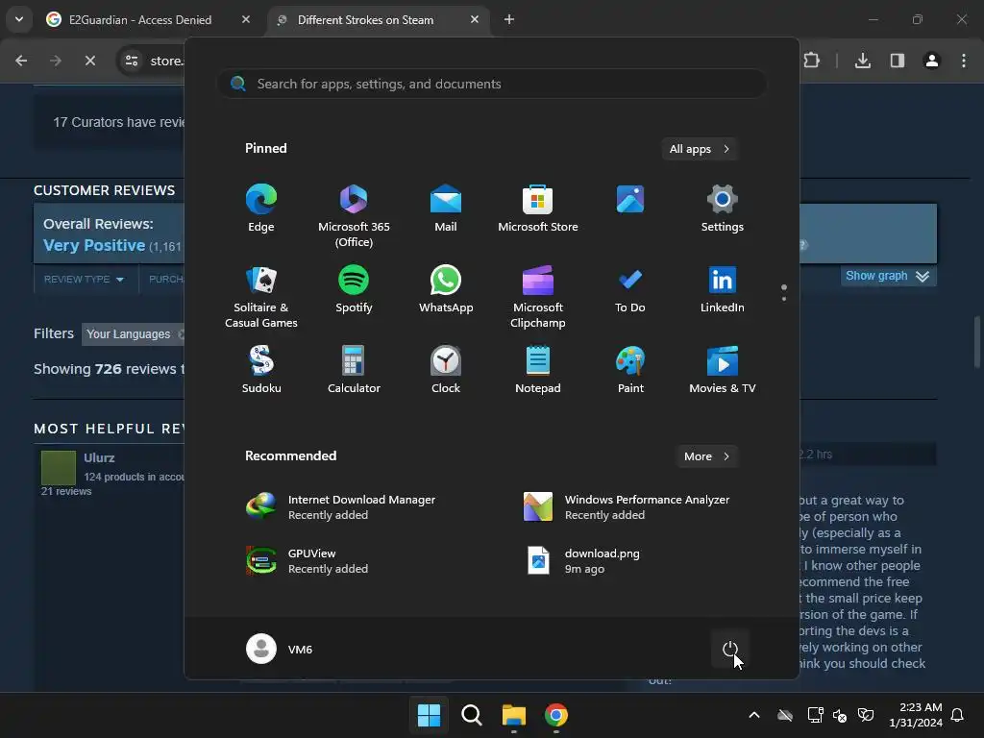Go to next pinned apps page dots
The height and width of the screenshot is (738, 984).
(784, 292)
